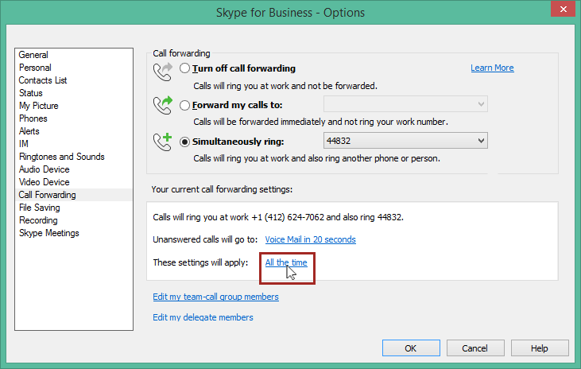Select My Picture in the sidebar
Image resolution: width=581 pixels, height=369 pixels.
[x=39, y=106]
